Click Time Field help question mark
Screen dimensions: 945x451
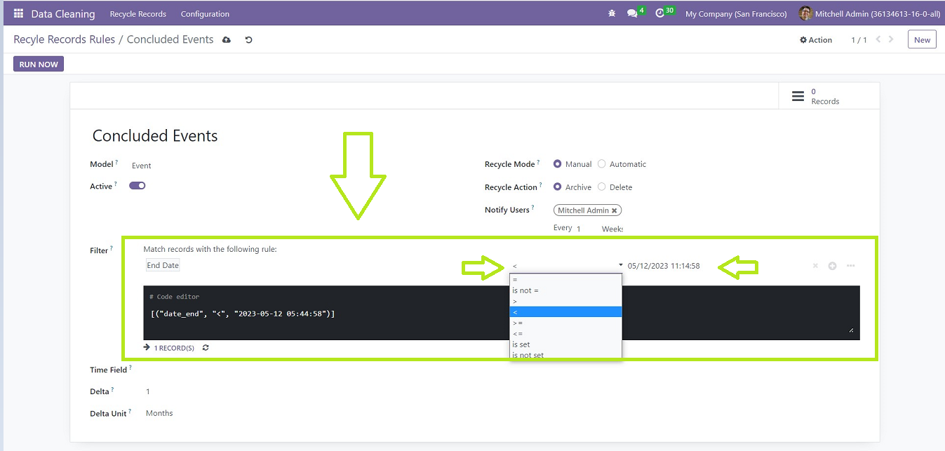(130, 368)
